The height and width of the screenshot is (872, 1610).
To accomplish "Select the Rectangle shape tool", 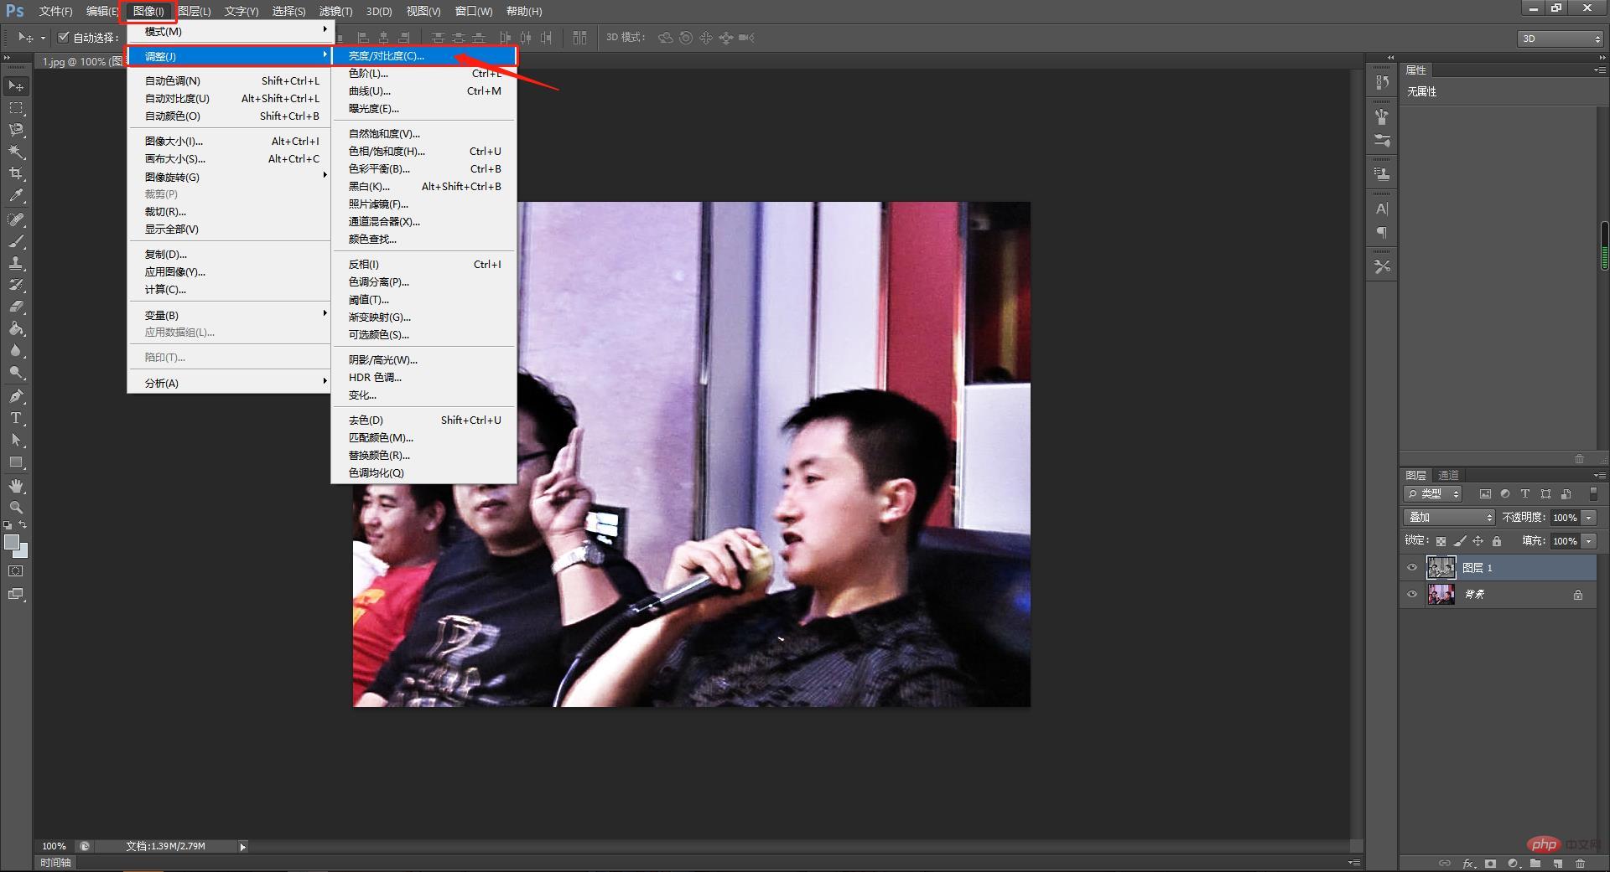I will coord(16,462).
